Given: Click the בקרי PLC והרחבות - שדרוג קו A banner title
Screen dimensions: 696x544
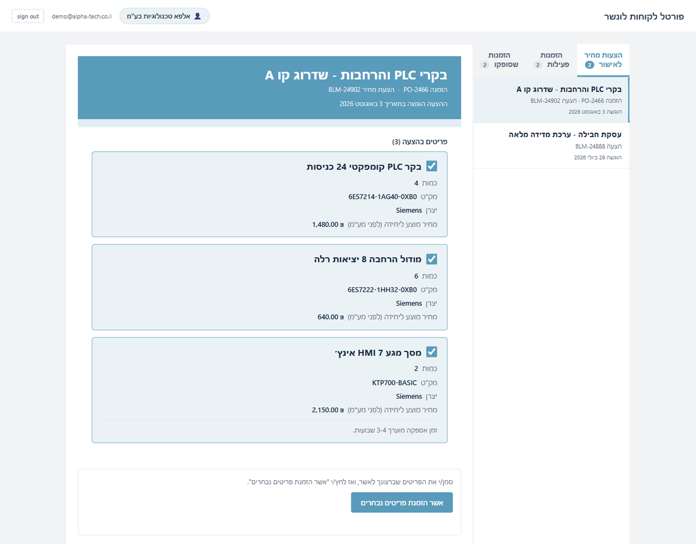Looking at the screenshot, I should point(356,74).
